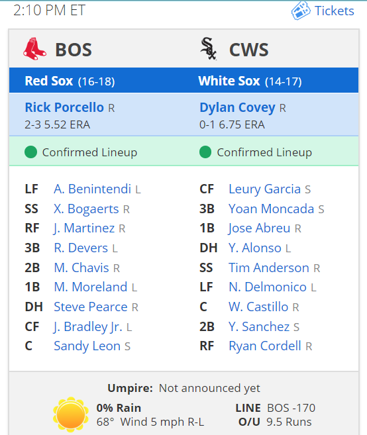This screenshot has height=435, width=367.
Task: Open the Tickets link
Action: pos(335,11)
